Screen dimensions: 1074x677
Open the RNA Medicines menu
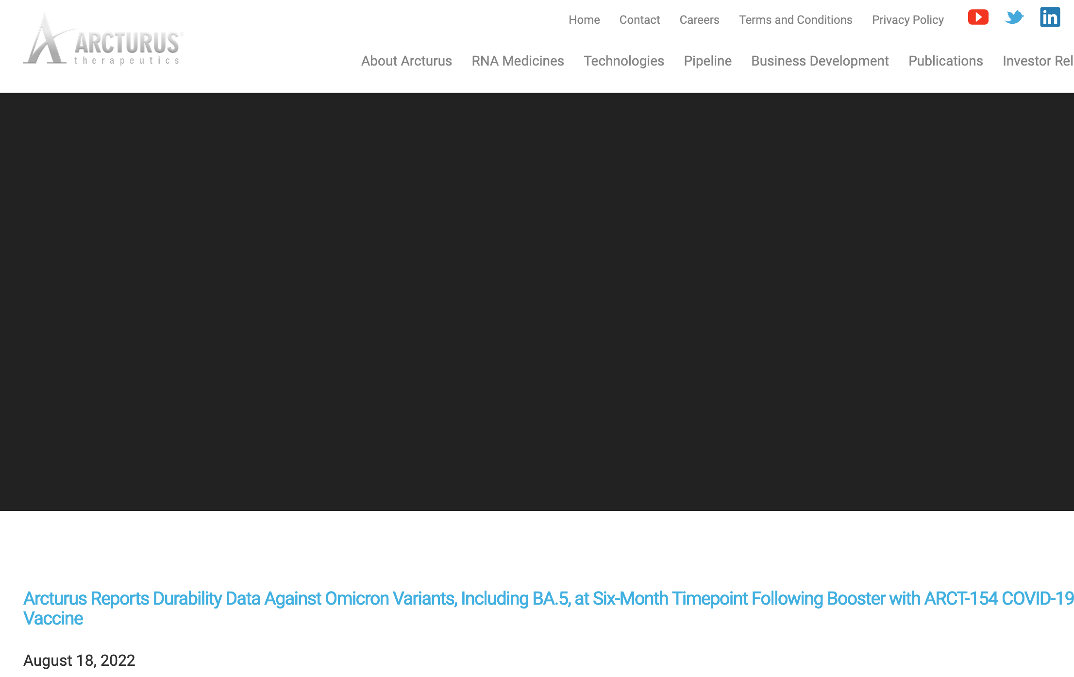[518, 61]
